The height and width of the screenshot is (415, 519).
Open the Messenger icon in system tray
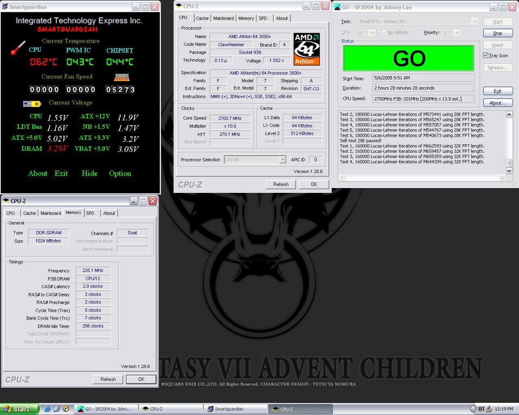pos(489,409)
